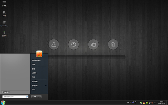The width and height of the screenshot is (168, 105).
Task: Click the coffee cup circle icon on wallpaper
Action: pyautogui.click(x=93, y=44)
